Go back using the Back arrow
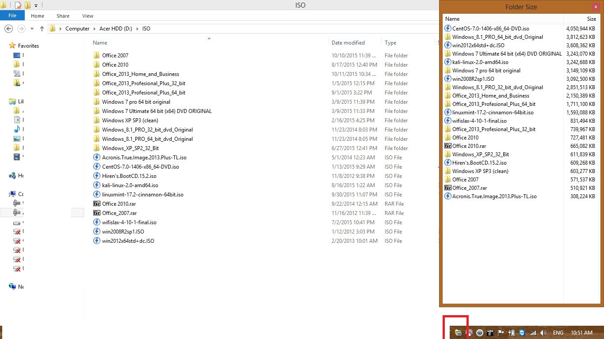 [8, 29]
